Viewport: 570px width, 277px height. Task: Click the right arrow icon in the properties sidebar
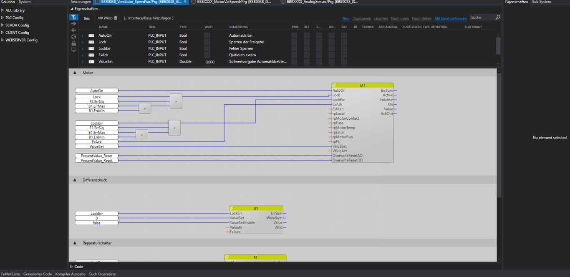pos(73,24)
